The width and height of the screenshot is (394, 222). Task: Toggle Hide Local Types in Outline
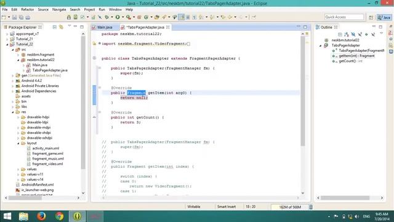coord(373,35)
